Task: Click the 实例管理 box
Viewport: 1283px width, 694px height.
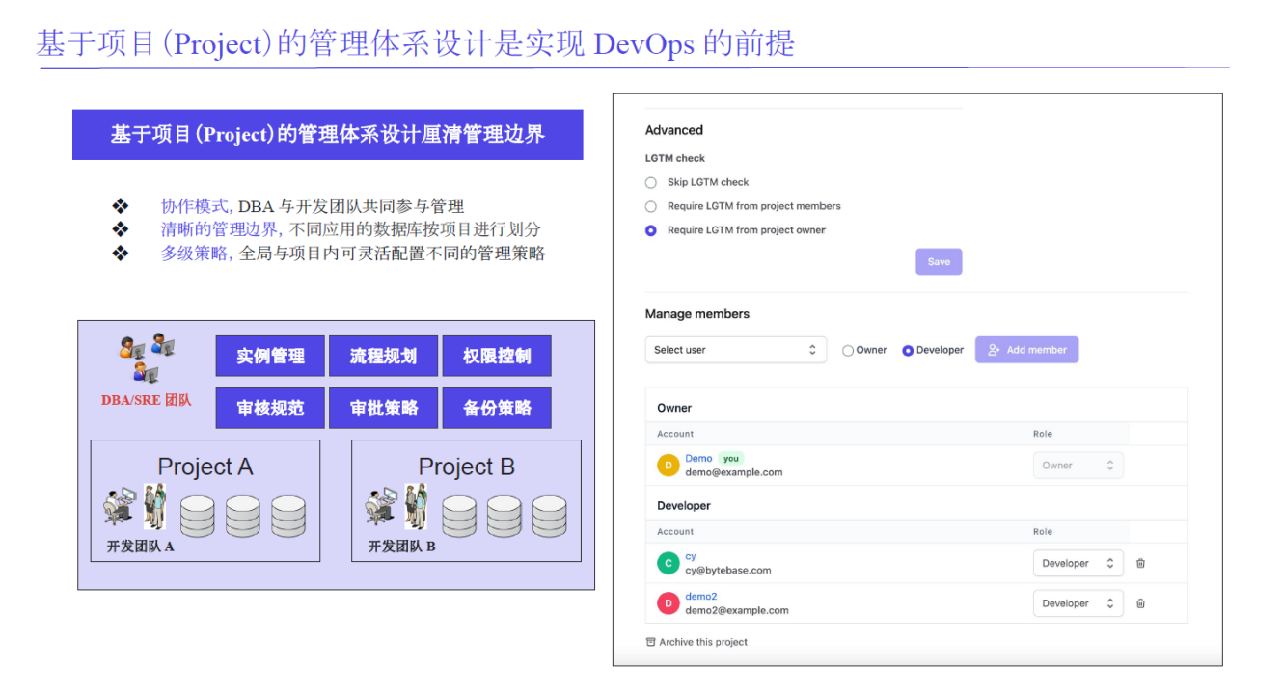Action: coord(270,356)
